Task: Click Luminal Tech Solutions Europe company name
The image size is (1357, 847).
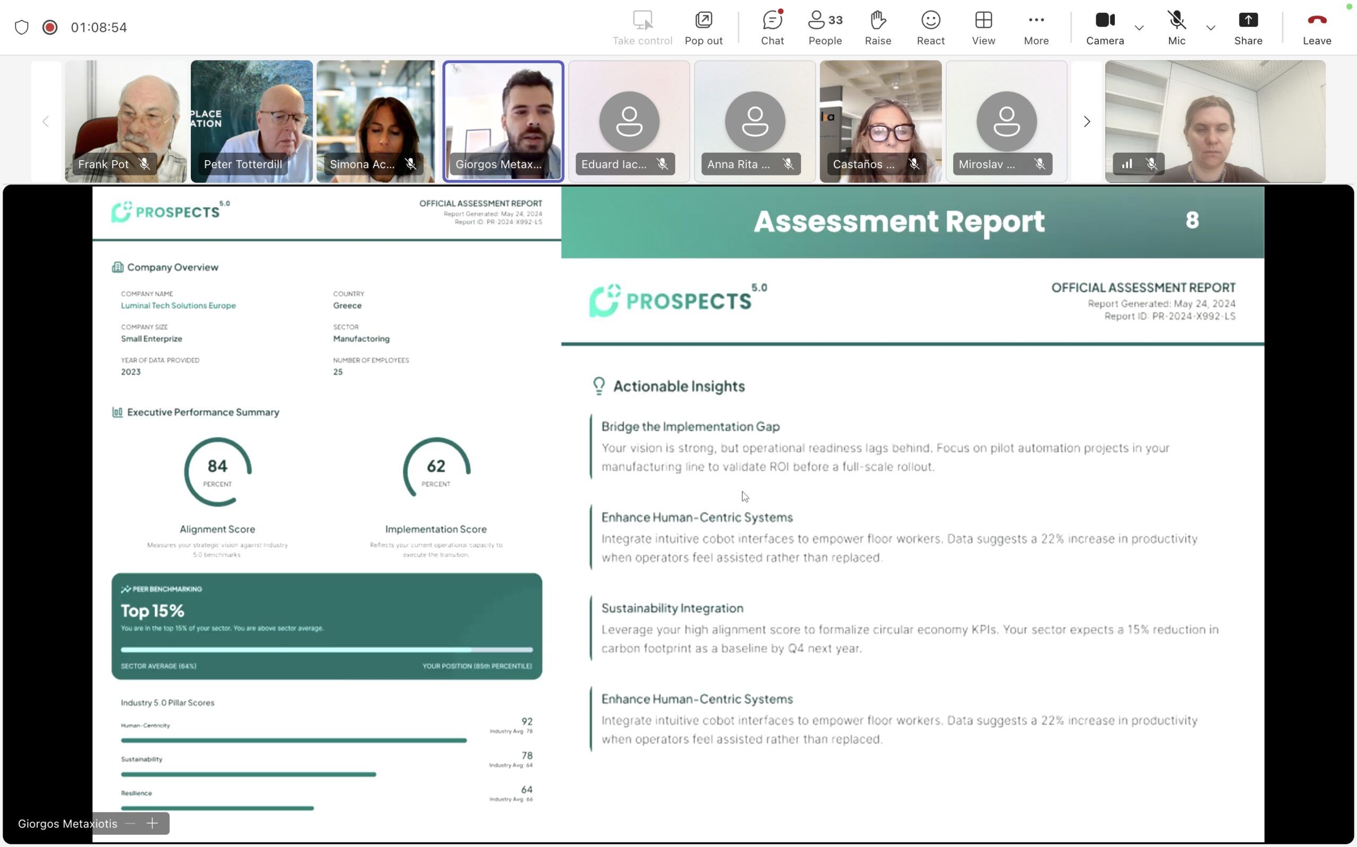Action: point(178,305)
